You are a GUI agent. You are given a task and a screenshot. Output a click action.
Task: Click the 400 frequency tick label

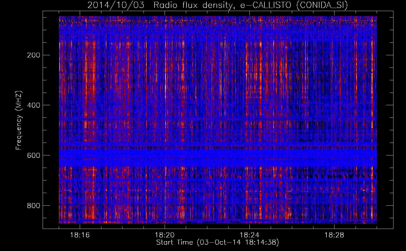(33, 105)
